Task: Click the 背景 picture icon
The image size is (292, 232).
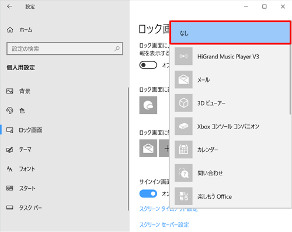Action: [x=10, y=91]
